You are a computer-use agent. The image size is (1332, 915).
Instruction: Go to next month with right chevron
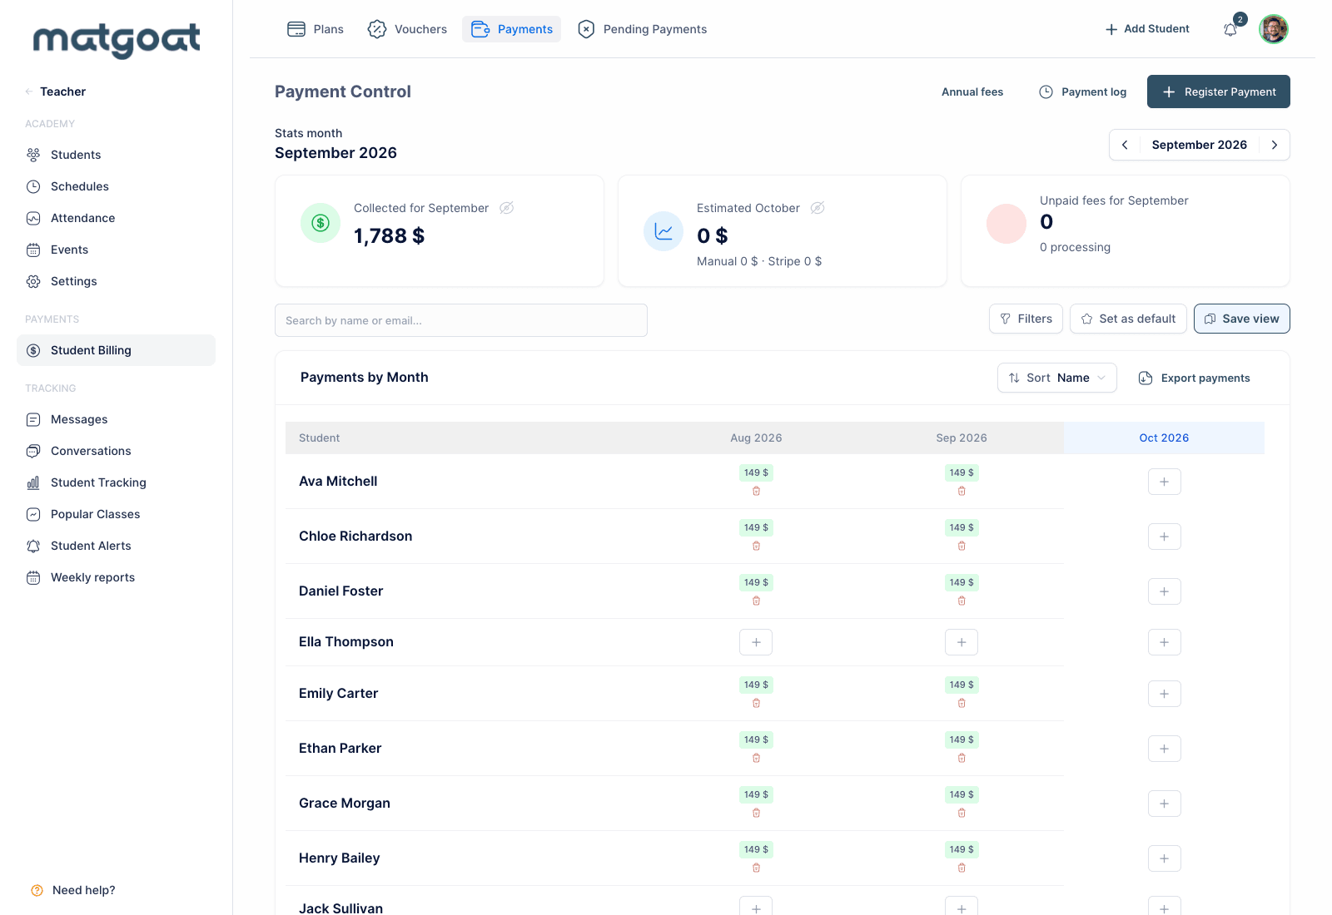point(1274,145)
